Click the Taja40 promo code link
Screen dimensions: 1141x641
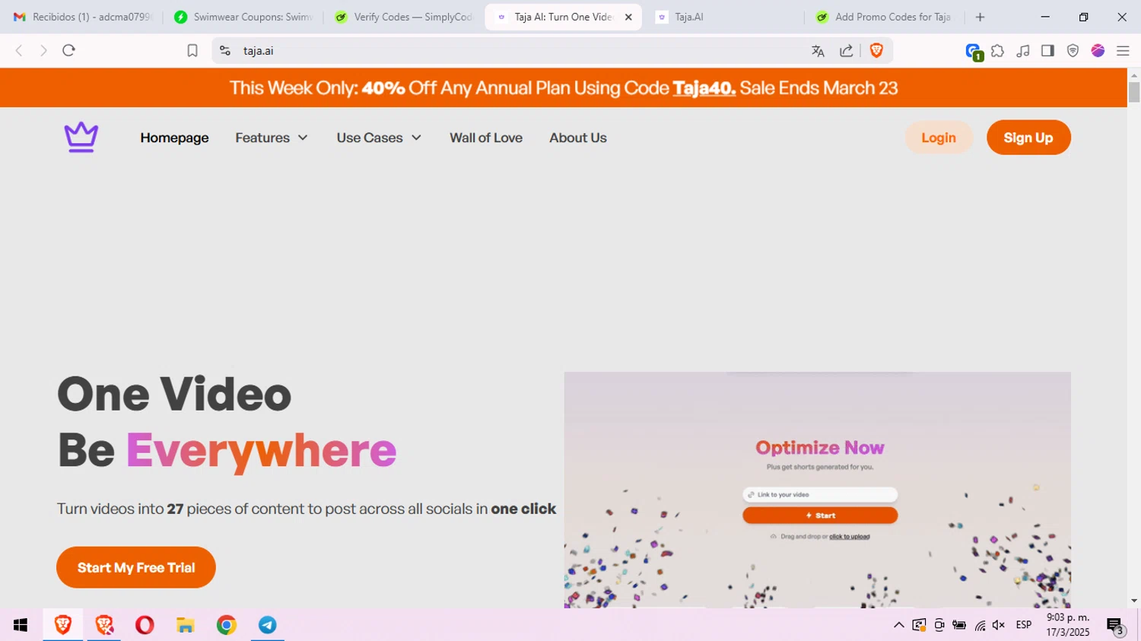(704, 88)
